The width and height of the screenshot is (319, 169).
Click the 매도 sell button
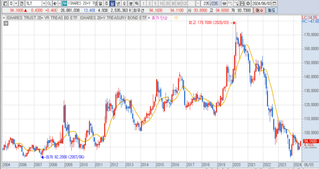click(271, 10)
